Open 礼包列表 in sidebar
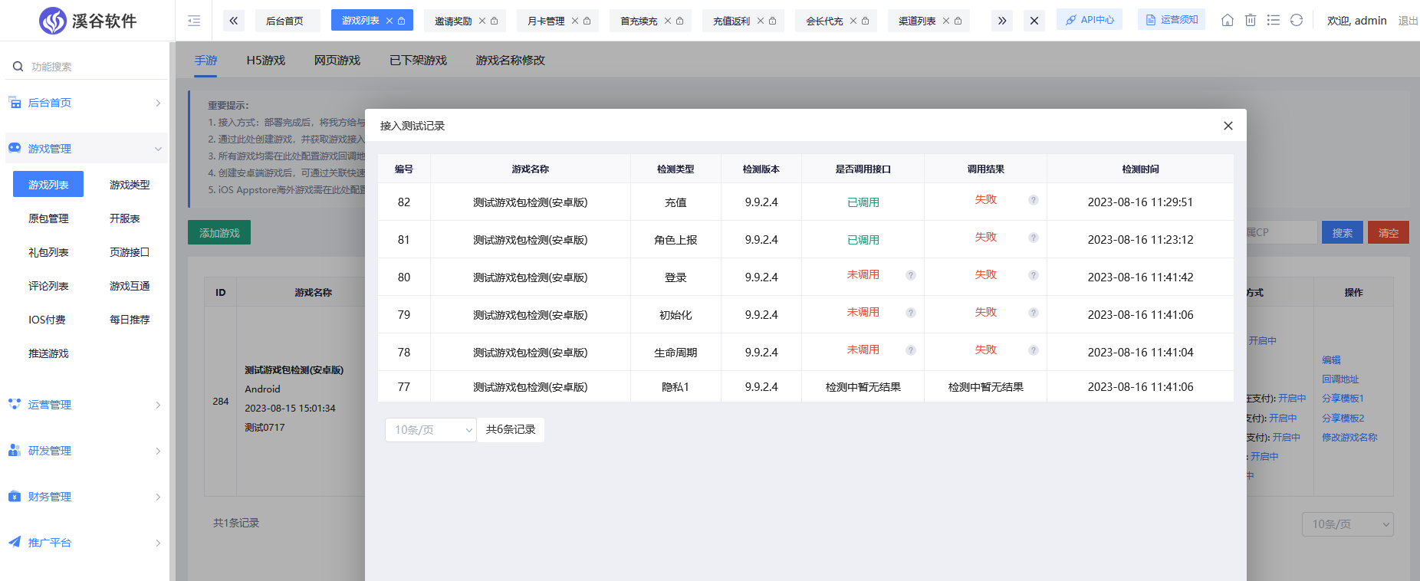Viewport: 1420px width, 581px height. pos(48,252)
